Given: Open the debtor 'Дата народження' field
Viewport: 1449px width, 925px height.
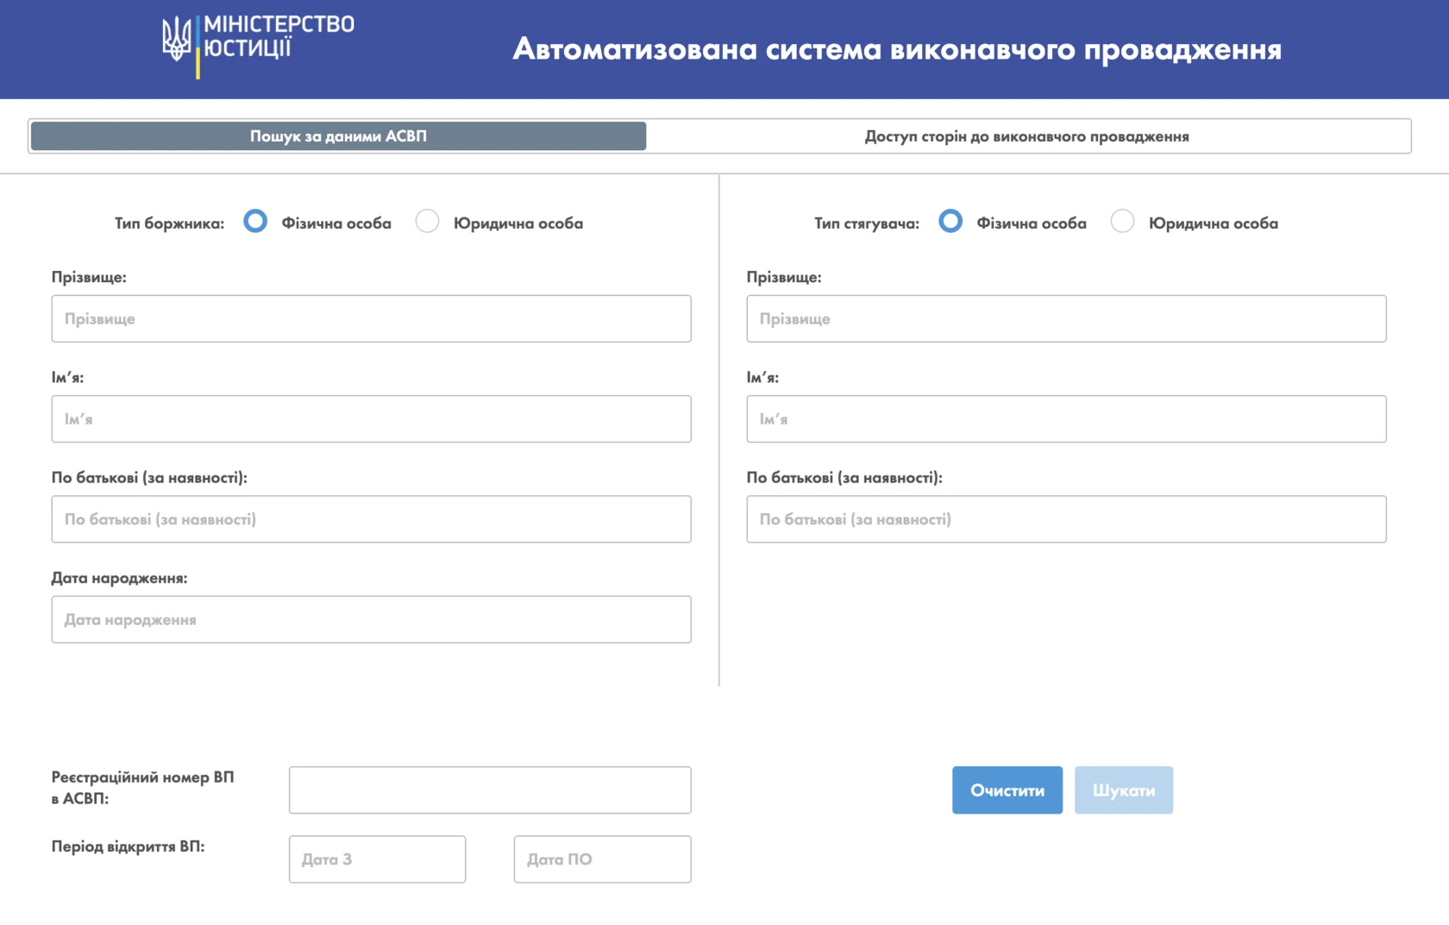Looking at the screenshot, I should tap(371, 619).
